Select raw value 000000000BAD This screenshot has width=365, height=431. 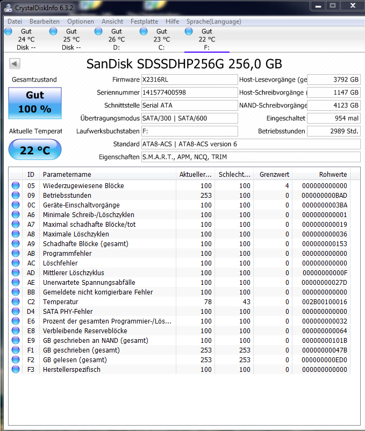click(324, 196)
